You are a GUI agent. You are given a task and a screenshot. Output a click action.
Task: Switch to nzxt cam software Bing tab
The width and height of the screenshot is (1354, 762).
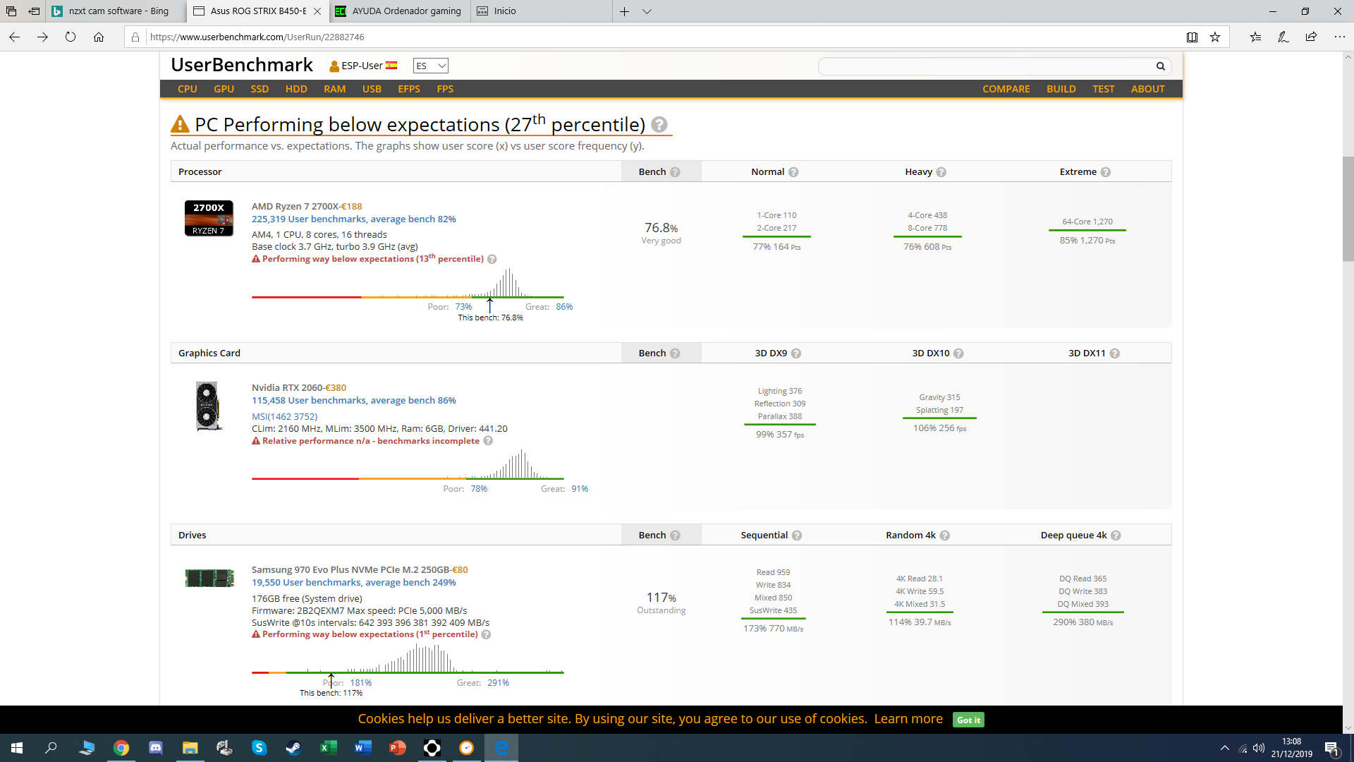point(114,11)
